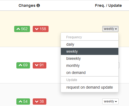Image resolution: width=129 pixels, height=106 pixels.
Task: Collapse the open weekly frequency dropdown
Action: [x=110, y=29]
